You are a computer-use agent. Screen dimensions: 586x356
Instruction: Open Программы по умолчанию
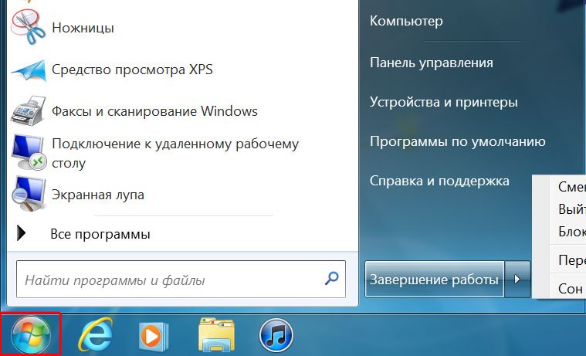tap(457, 141)
